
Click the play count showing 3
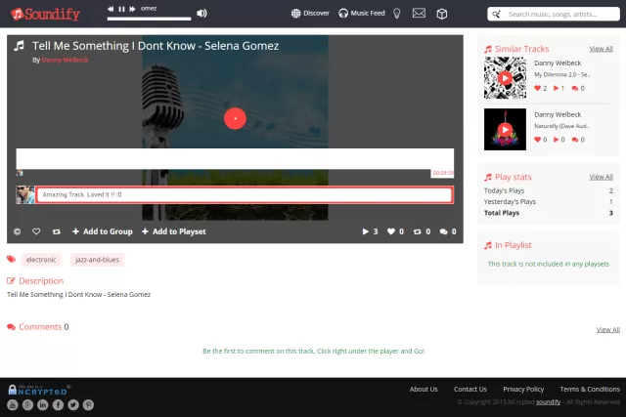click(x=370, y=231)
